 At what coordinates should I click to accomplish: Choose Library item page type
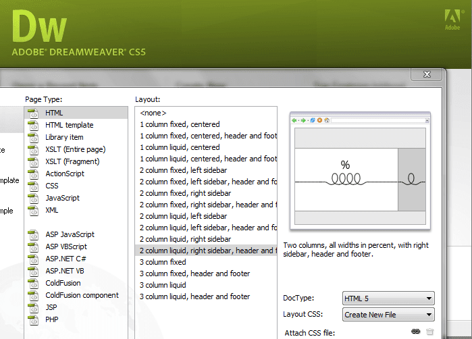[76, 137]
